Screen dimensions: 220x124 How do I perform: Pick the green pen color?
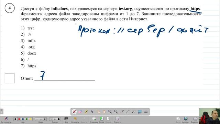coord(27,119)
